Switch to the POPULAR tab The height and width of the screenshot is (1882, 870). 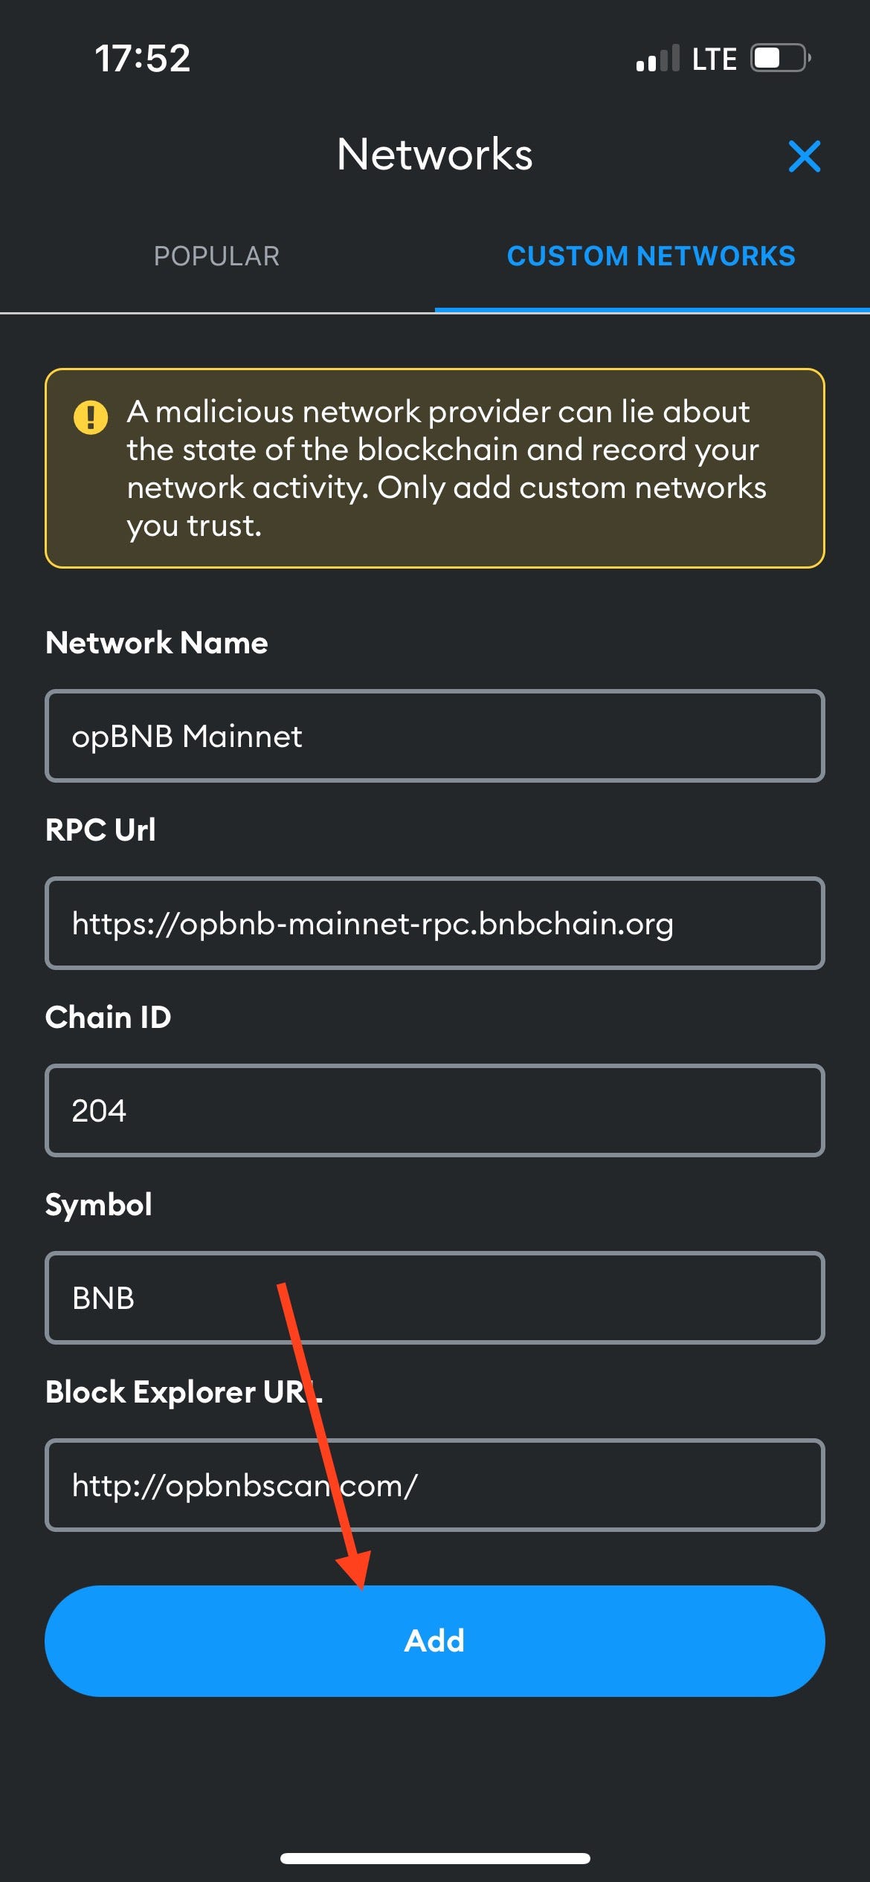216,256
